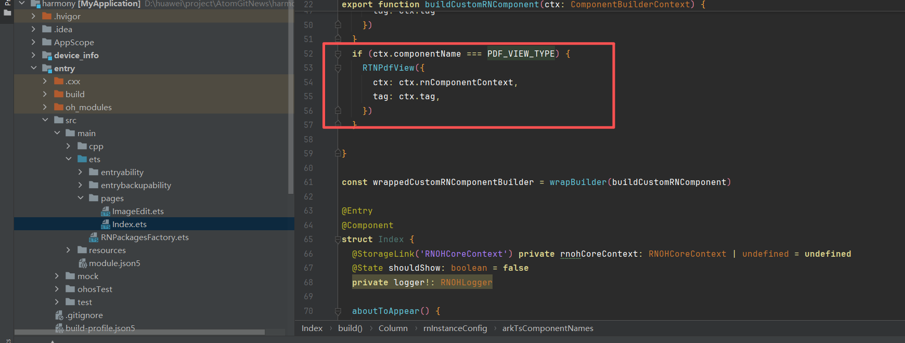Click the project tree horizontal scrollbar

(139, 332)
